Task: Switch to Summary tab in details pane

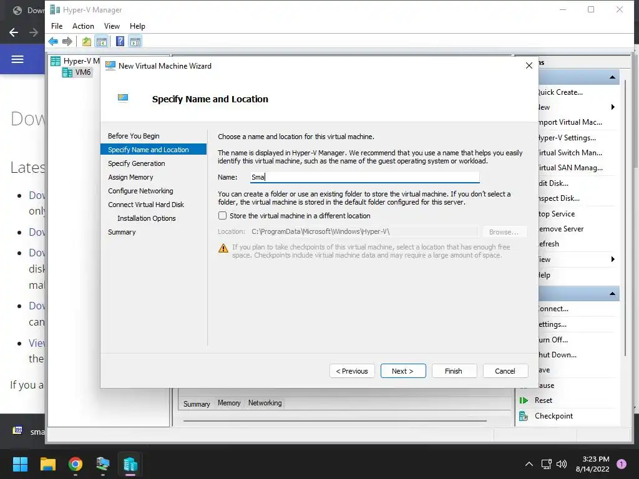Action: click(x=197, y=404)
